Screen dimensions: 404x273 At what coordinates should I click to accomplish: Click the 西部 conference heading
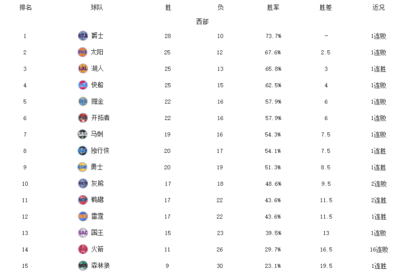pyautogui.click(x=202, y=21)
